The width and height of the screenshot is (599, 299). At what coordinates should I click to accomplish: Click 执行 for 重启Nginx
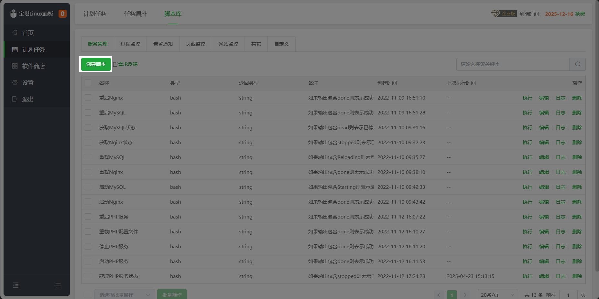point(527,98)
